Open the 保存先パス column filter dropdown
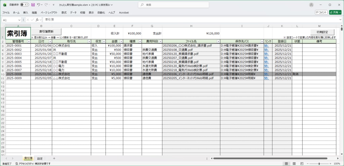This screenshot has width=344, height=166. 262,41
